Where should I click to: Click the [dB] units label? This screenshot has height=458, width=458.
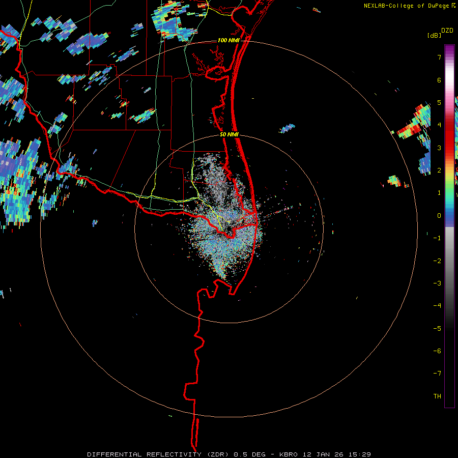tap(434, 35)
